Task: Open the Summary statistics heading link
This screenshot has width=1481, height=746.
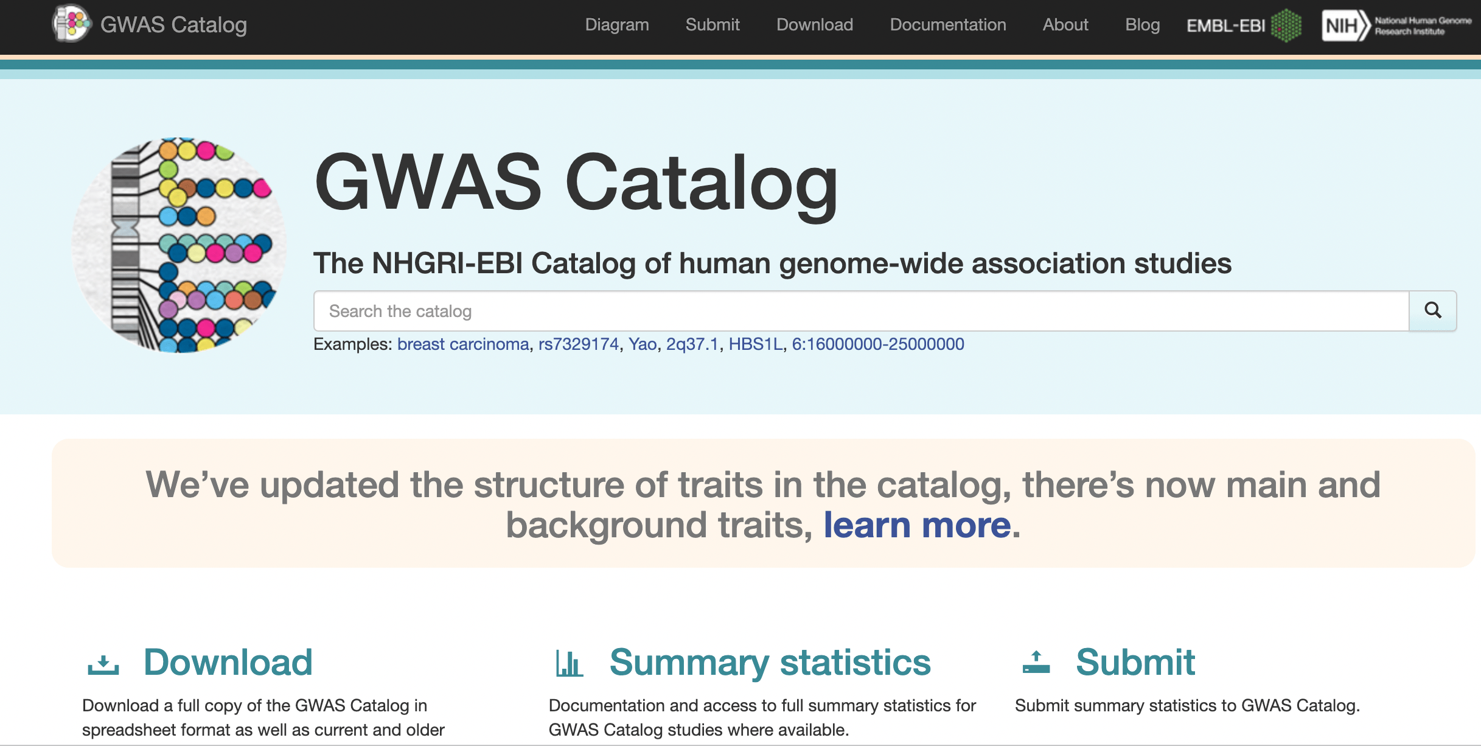Action: coord(770,663)
